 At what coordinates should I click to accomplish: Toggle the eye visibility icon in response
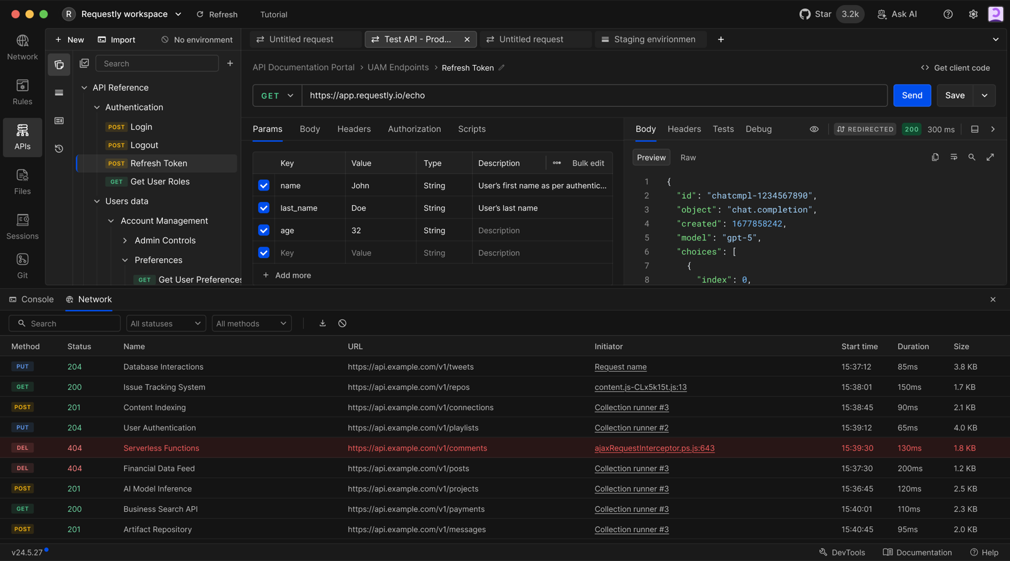[x=814, y=129]
